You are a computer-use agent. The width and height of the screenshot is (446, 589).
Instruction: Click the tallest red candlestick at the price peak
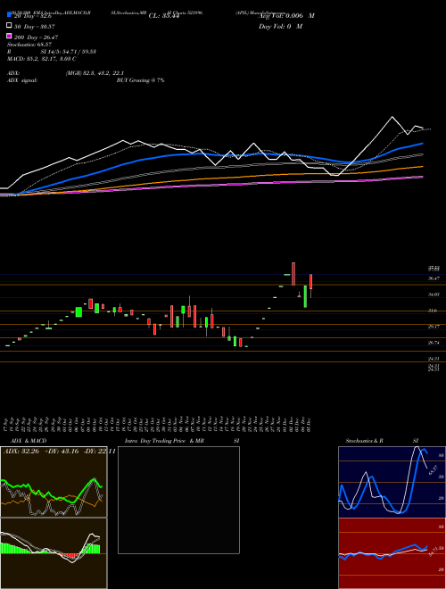pyautogui.click(x=293, y=274)
